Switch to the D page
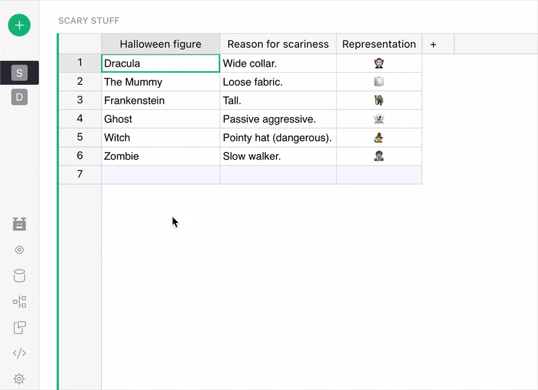The image size is (538, 390). click(x=20, y=98)
